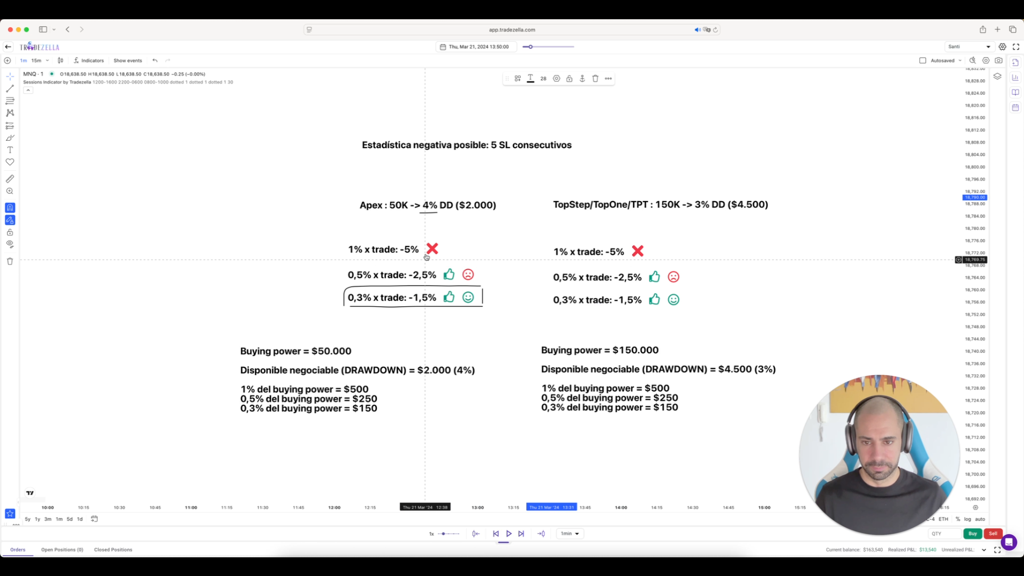Open the stats bar-chart panel icon

[1015, 78]
